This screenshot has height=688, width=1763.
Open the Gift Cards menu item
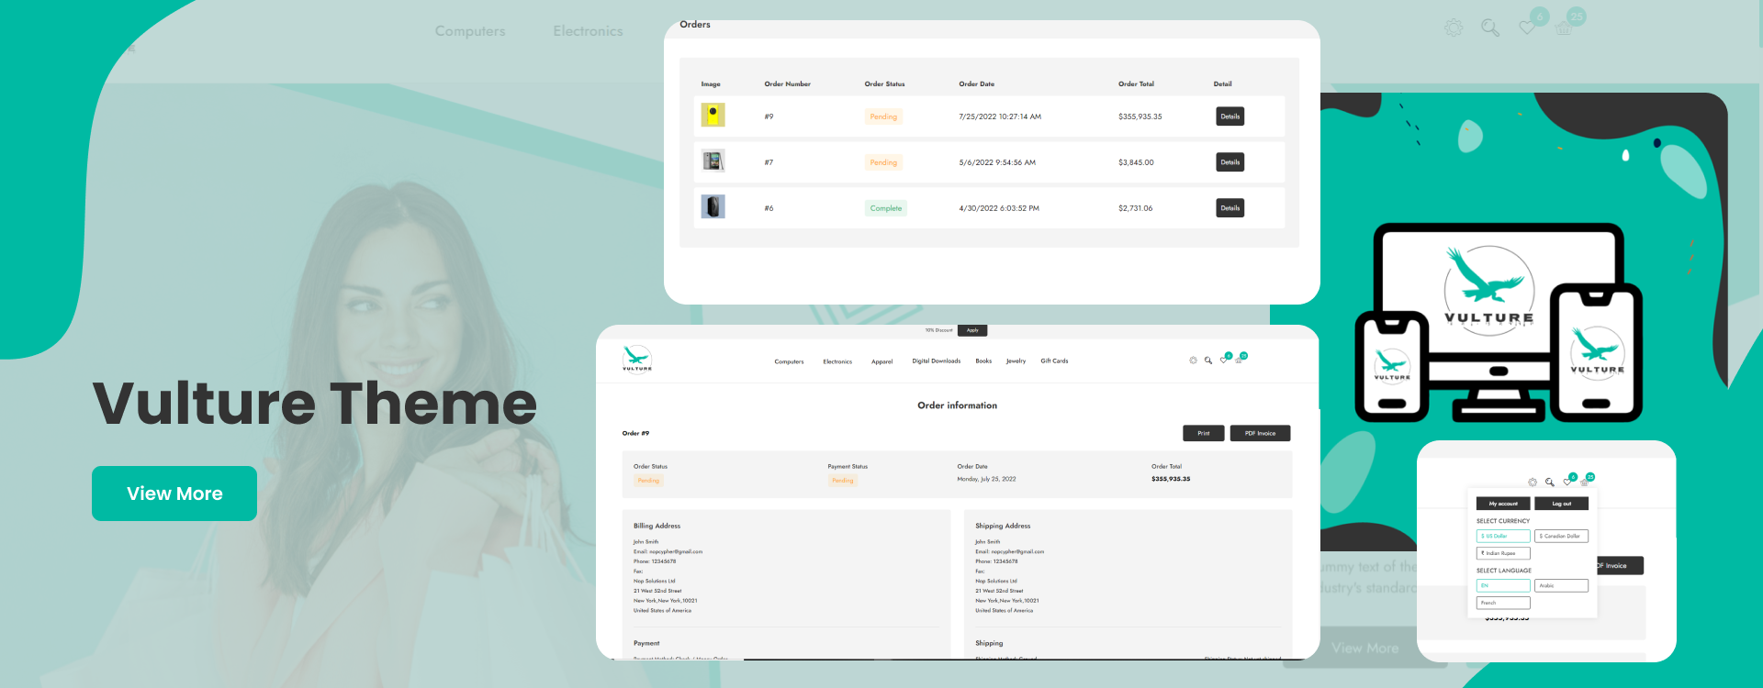click(x=1054, y=361)
